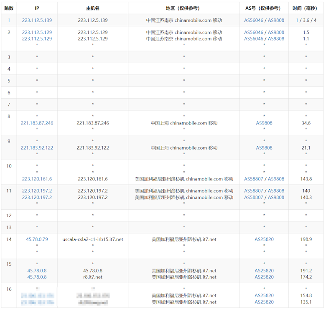
Task: Click AS9808 link in hop 9 row
Action: coord(264,148)
